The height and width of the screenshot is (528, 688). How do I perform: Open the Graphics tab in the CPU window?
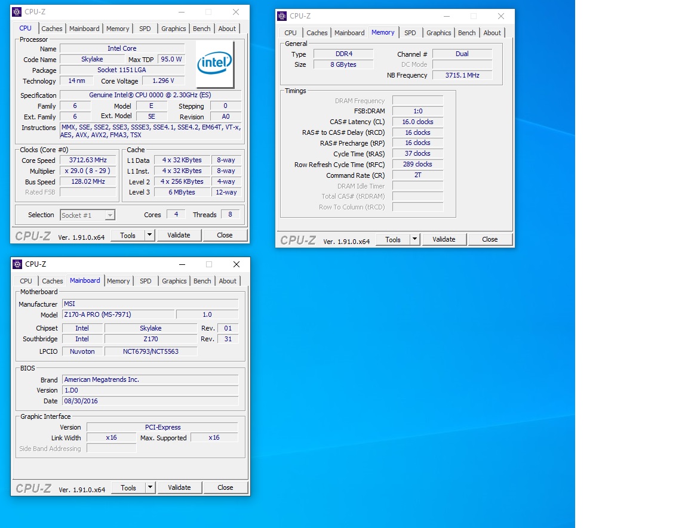pyautogui.click(x=173, y=29)
